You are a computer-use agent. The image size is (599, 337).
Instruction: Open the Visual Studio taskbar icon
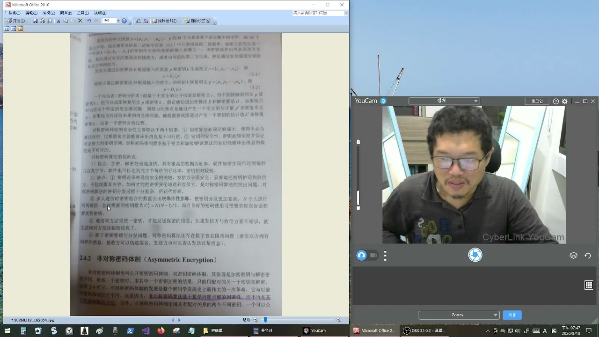pyautogui.click(x=146, y=330)
